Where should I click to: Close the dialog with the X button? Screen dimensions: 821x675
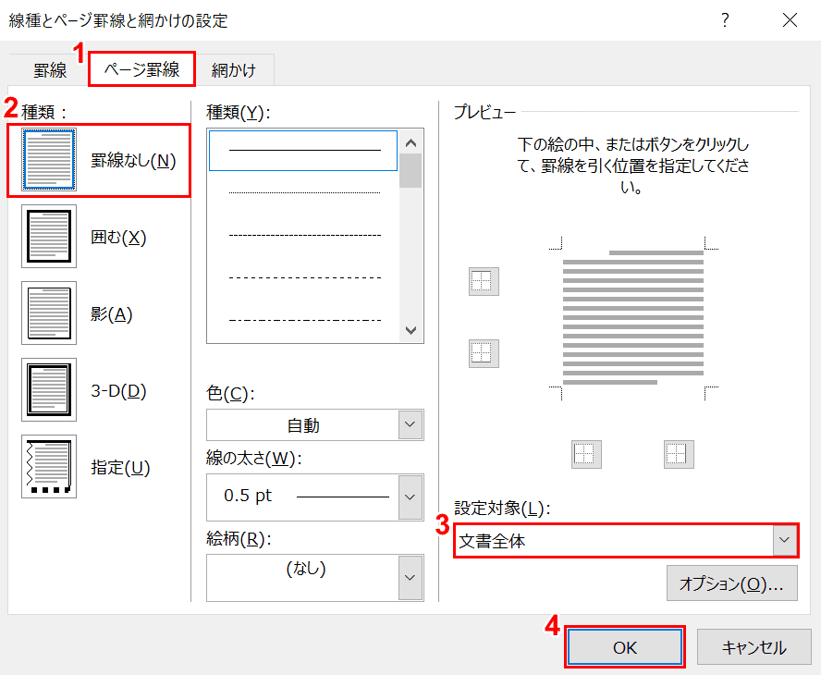point(790,20)
